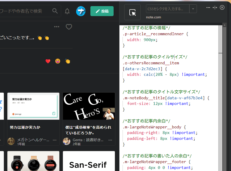
Task: Open the comment options ellipsis menu
Action: (57, 27)
